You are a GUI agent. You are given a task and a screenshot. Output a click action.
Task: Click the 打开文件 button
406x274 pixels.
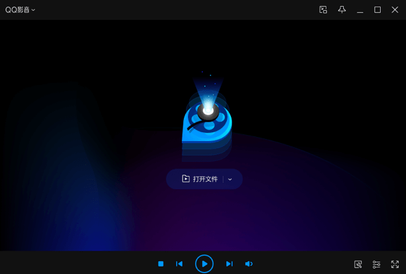[200, 179]
